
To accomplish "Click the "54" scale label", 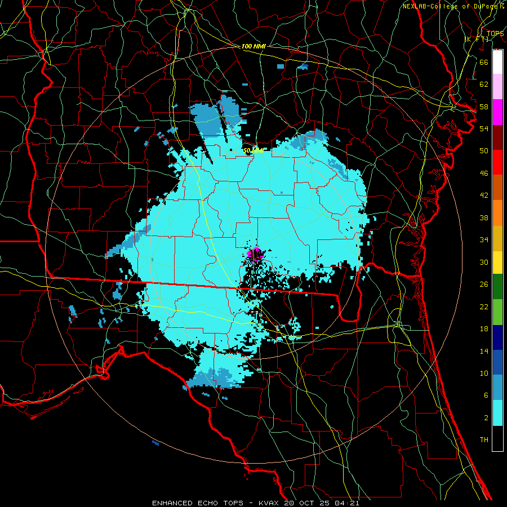I will 484,128.
